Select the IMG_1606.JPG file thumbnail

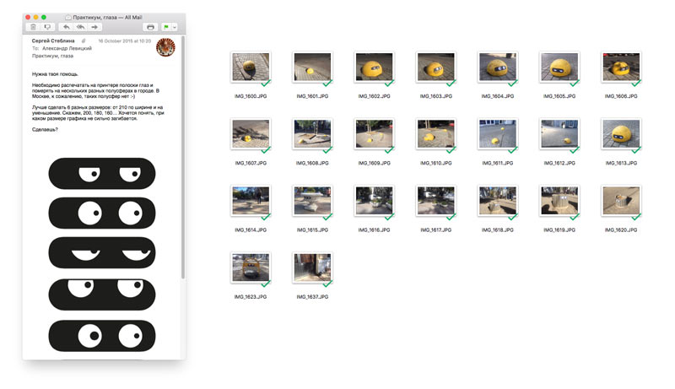[620, 68]
